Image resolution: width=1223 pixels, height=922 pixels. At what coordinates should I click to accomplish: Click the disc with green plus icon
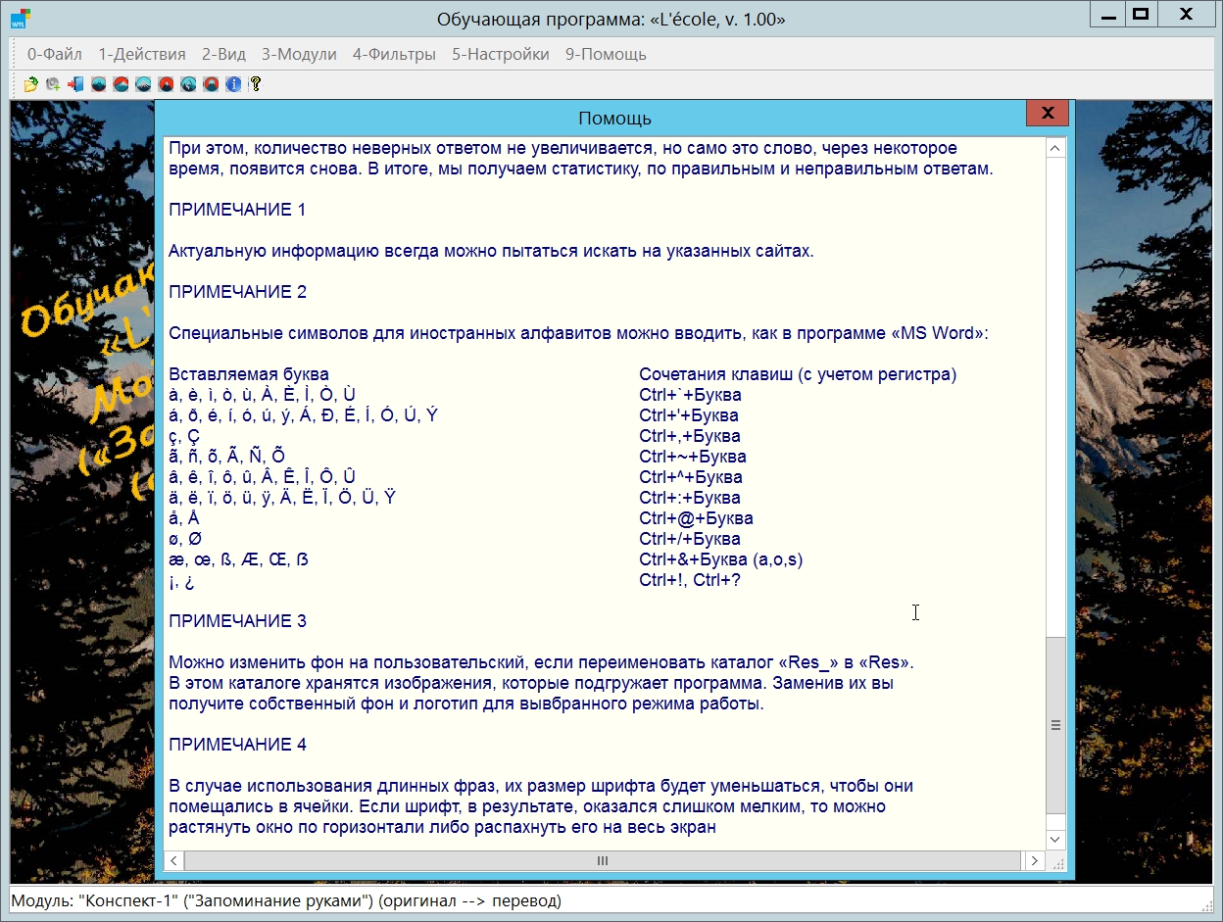[53, 84]
